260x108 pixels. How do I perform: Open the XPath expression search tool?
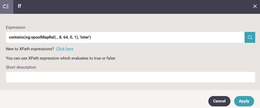pos(250,38)
